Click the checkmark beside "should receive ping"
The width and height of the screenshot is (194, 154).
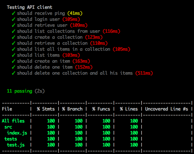pyautogui.click(x=14, y=13)
